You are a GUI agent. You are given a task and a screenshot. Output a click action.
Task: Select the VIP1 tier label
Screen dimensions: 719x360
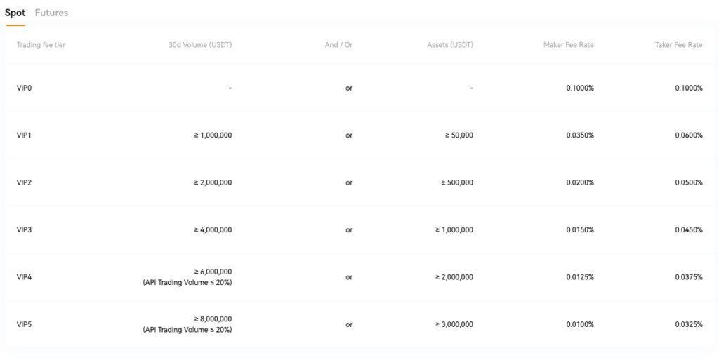point(24,135)
